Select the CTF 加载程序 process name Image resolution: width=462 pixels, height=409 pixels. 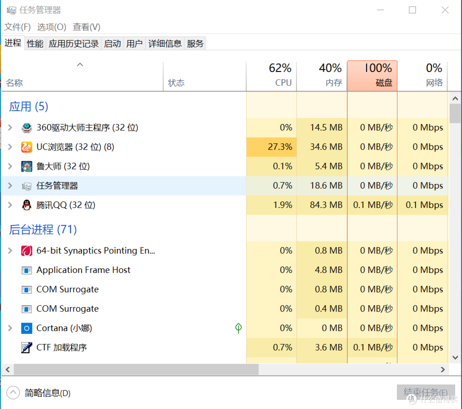pos(61,347)
